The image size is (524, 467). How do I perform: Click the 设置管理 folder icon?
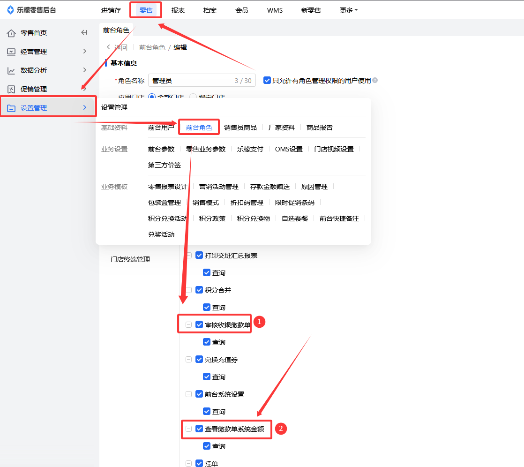click(11, 108)
